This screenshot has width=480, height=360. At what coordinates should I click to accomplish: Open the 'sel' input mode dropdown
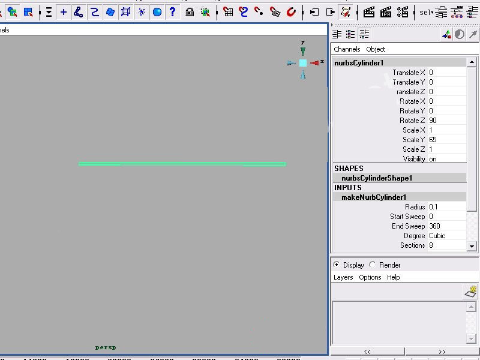pyautogui.click(x=427, y=13)
